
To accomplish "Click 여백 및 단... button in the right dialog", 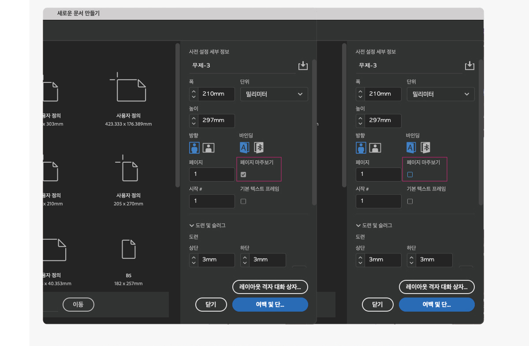I will [436, 305].
